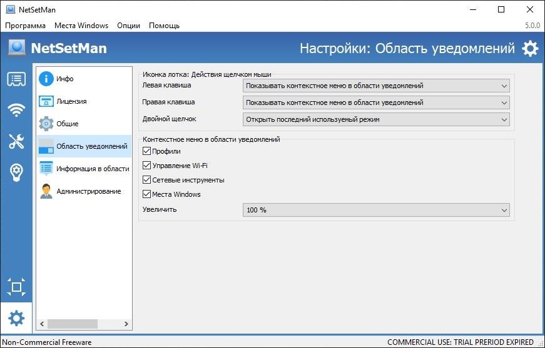Select Лицензия in settings list

click(x=71, y=101)
